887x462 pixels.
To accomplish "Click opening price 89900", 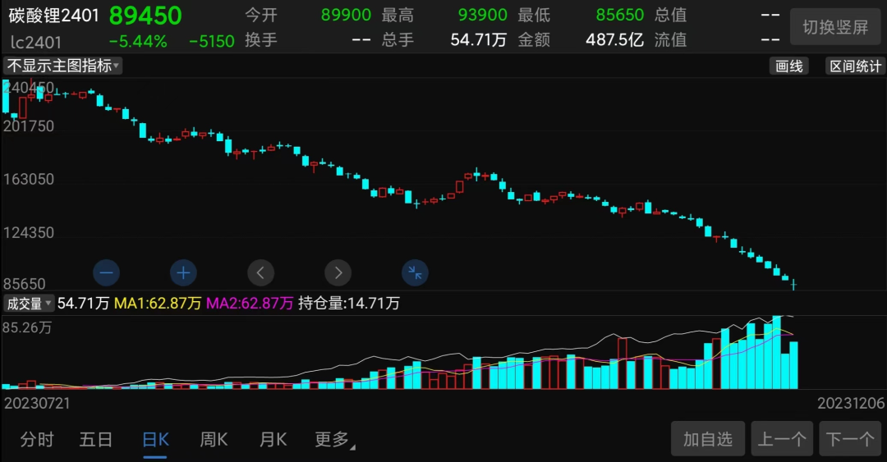I will (347, 15).
